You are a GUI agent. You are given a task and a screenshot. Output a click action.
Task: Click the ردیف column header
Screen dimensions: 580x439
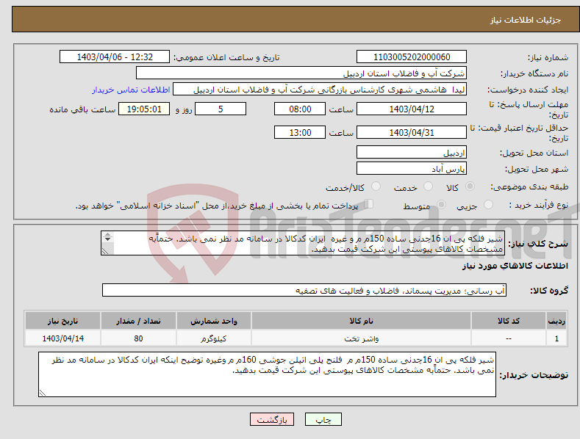click(x=556, y=321)
